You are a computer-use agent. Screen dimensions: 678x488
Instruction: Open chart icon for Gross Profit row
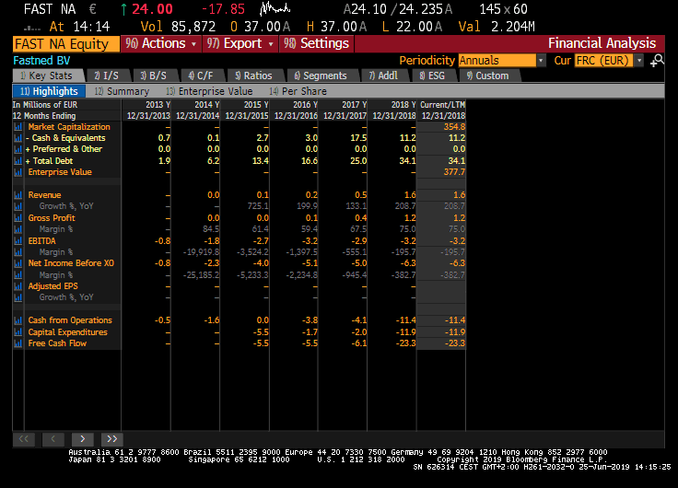click(x=18, y=218)
